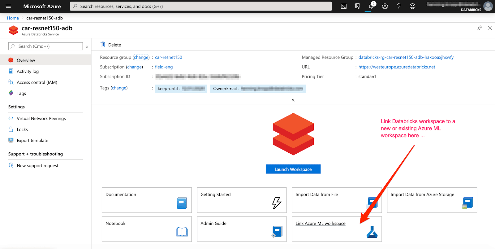Open Cloud Shell from the top bar
495x249 pixels.
click(x=343, y=6)
